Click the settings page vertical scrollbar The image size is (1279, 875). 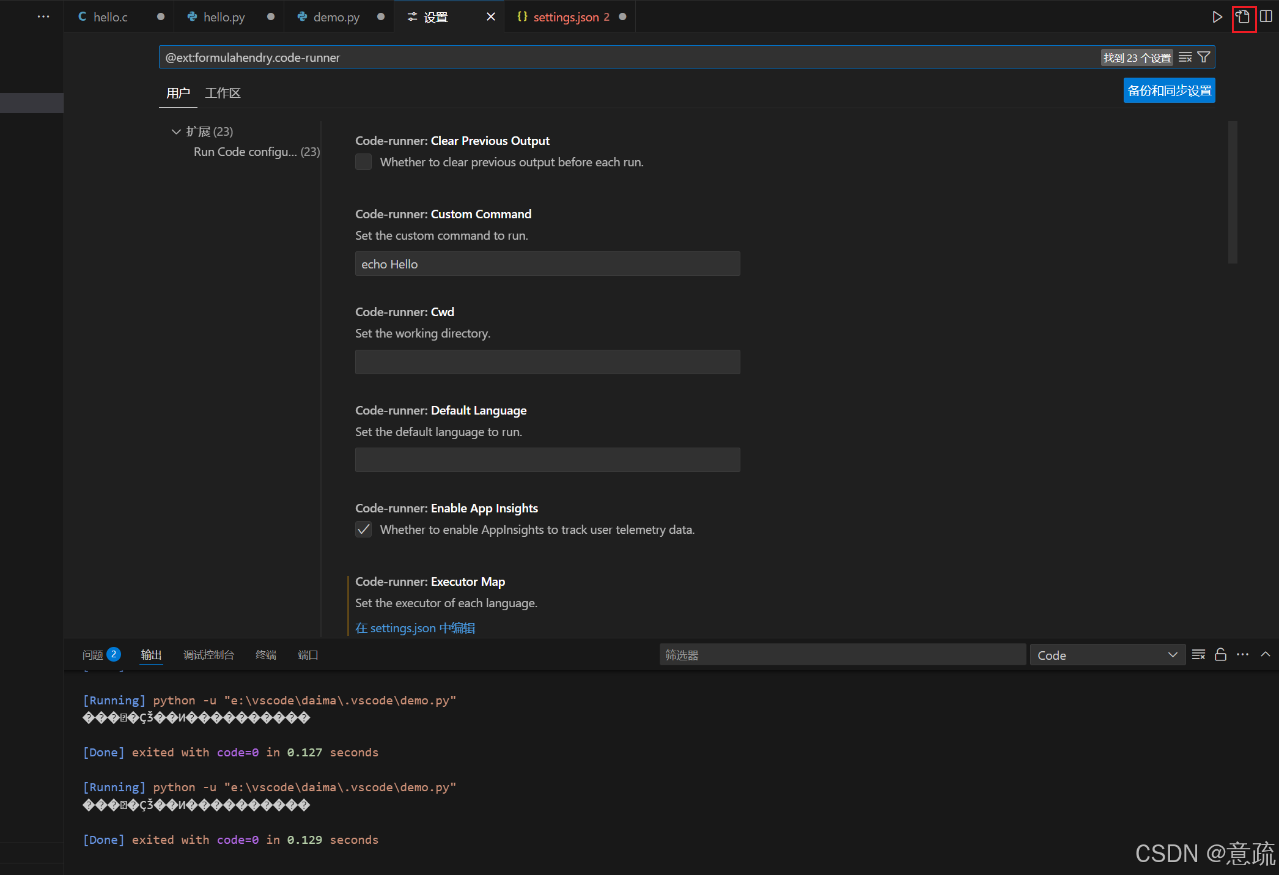[1233, 192]
